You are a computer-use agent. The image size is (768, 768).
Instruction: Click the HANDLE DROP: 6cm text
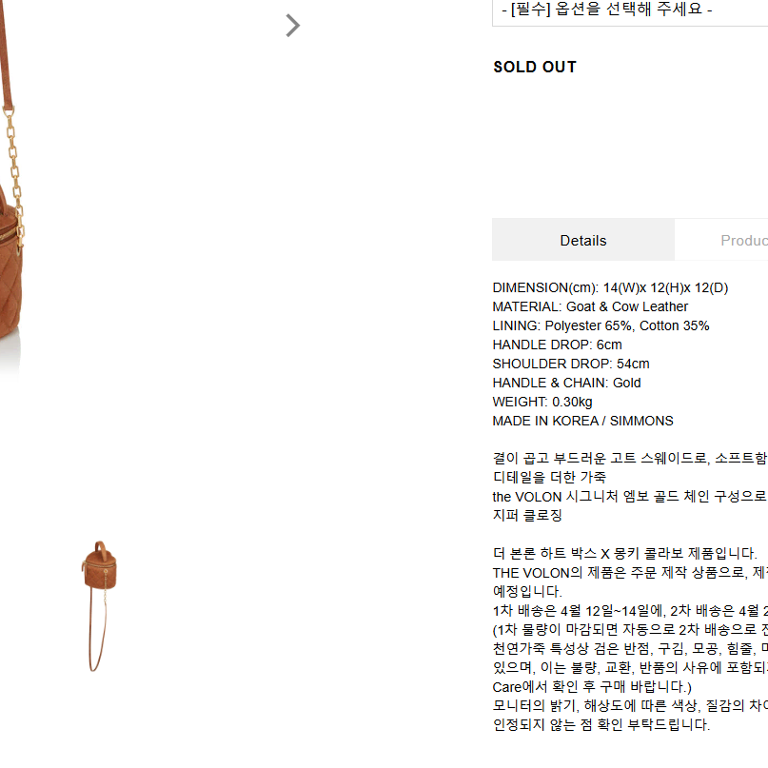click(558, 345)
